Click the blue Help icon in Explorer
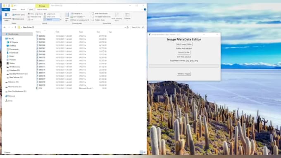Screen dimensions: 281x158 145,9
